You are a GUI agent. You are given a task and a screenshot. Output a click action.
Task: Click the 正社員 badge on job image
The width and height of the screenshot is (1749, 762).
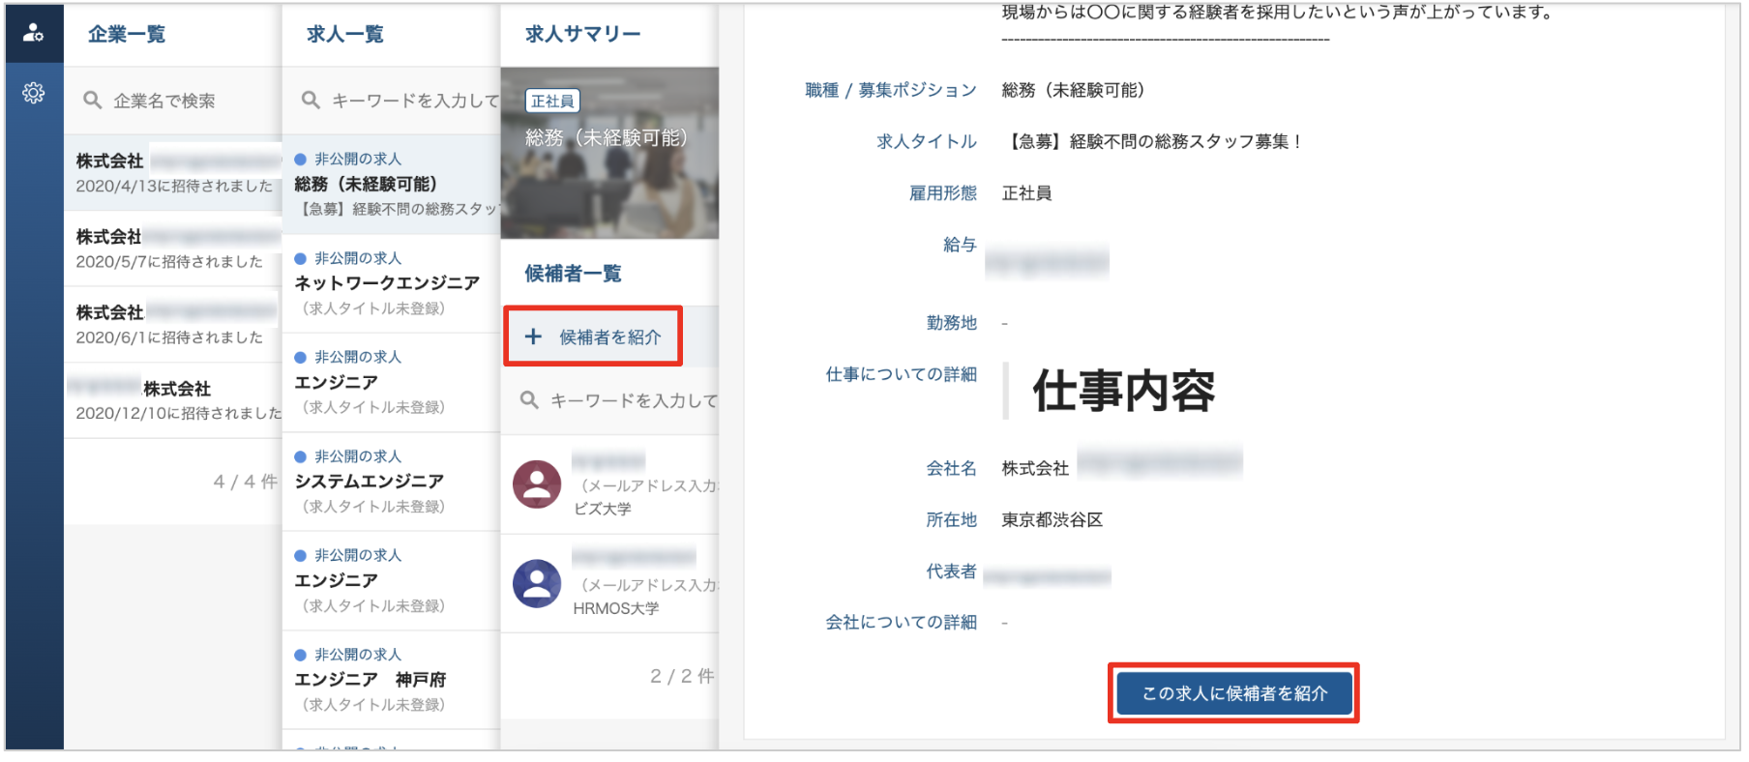pyautogui.click(x=552, y=101)
